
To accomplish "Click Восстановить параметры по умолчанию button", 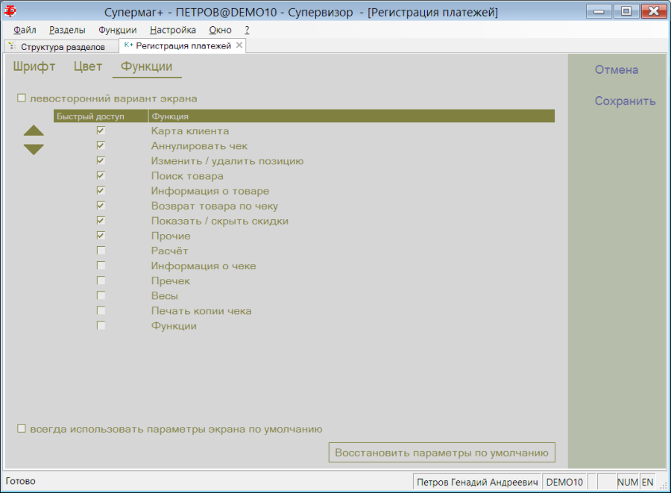I will (441, 453).
